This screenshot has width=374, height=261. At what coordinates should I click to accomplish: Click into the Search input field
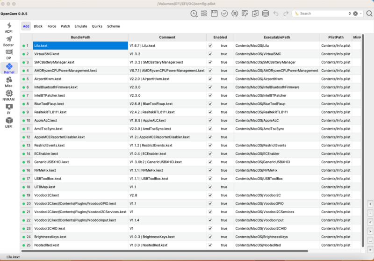coord(323,14)
